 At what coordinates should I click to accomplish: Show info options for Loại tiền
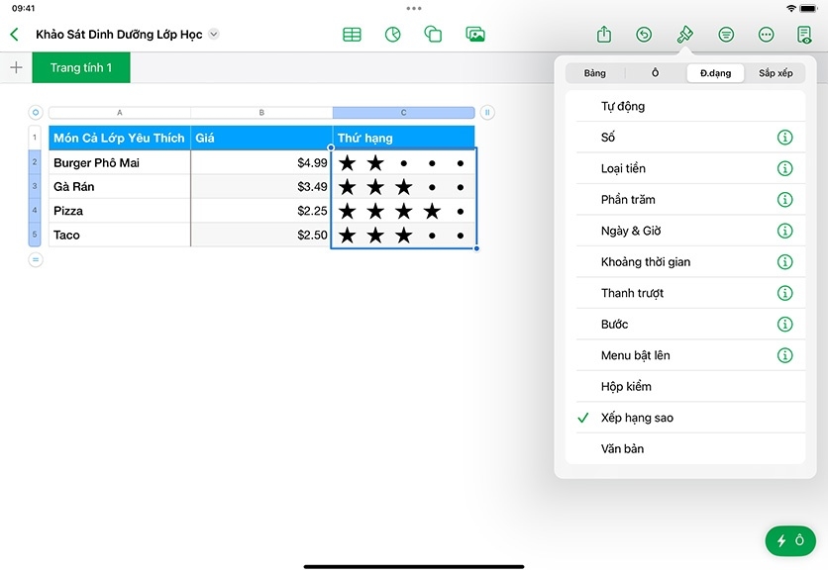[784, 169]
